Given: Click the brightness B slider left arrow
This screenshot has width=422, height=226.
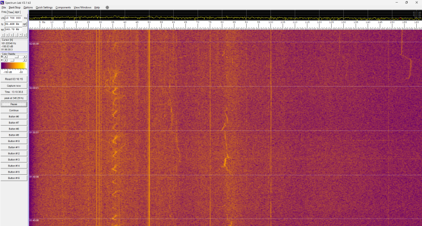Looking at the screenshot, I should [x=5, y=57].
